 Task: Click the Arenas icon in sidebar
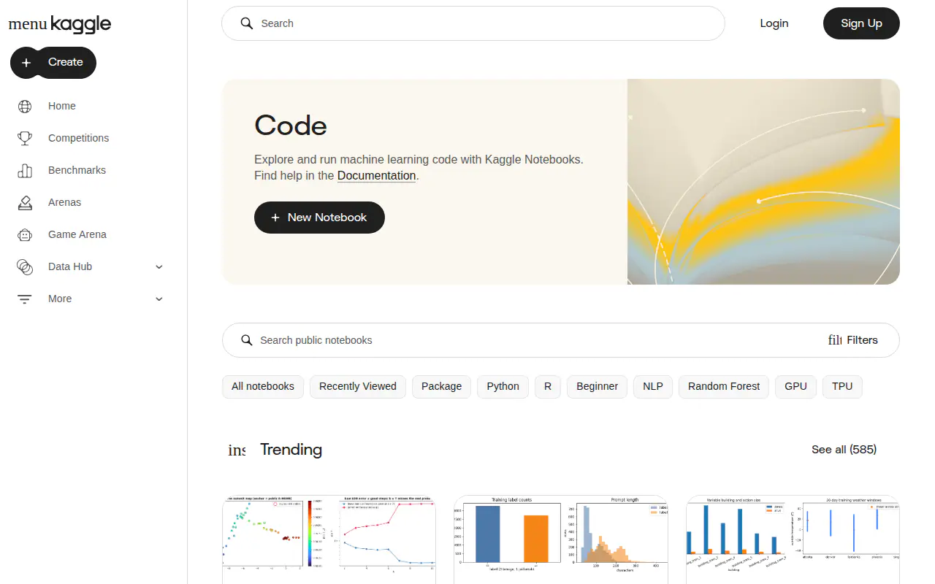point(25,202)
